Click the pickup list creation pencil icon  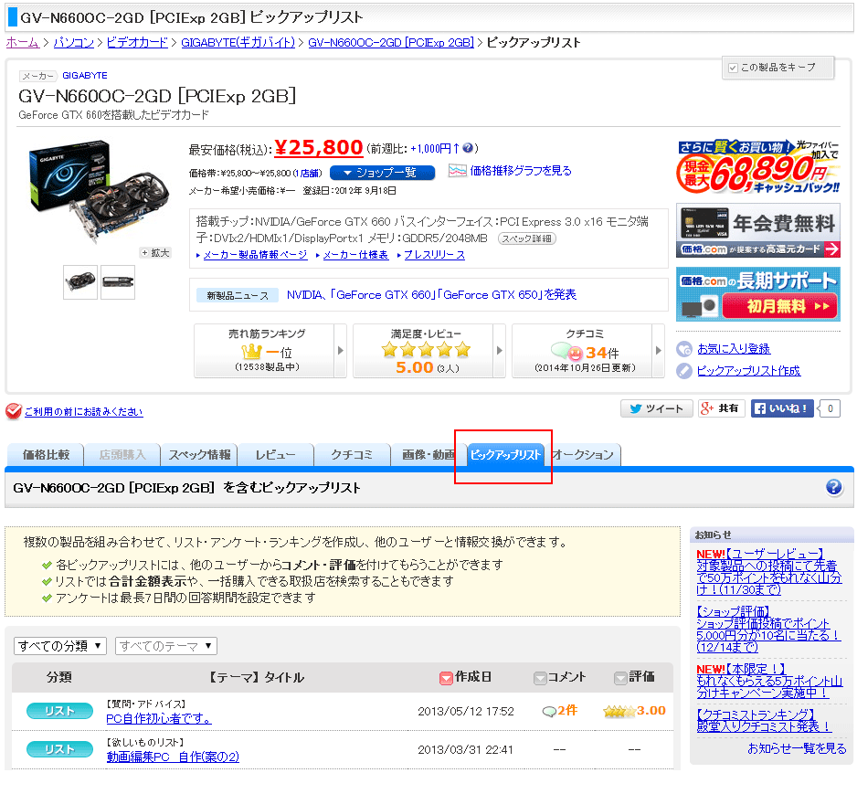click(x=683, y=371)
